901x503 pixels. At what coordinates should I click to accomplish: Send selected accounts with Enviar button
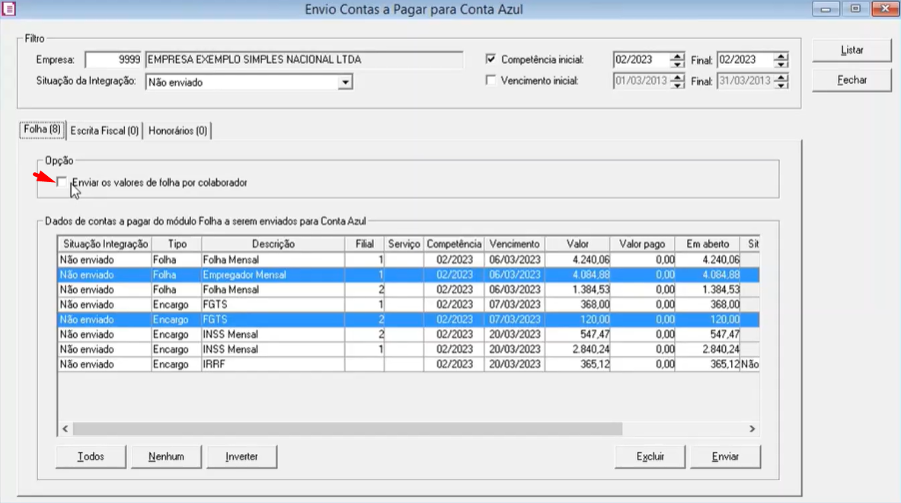725,457
